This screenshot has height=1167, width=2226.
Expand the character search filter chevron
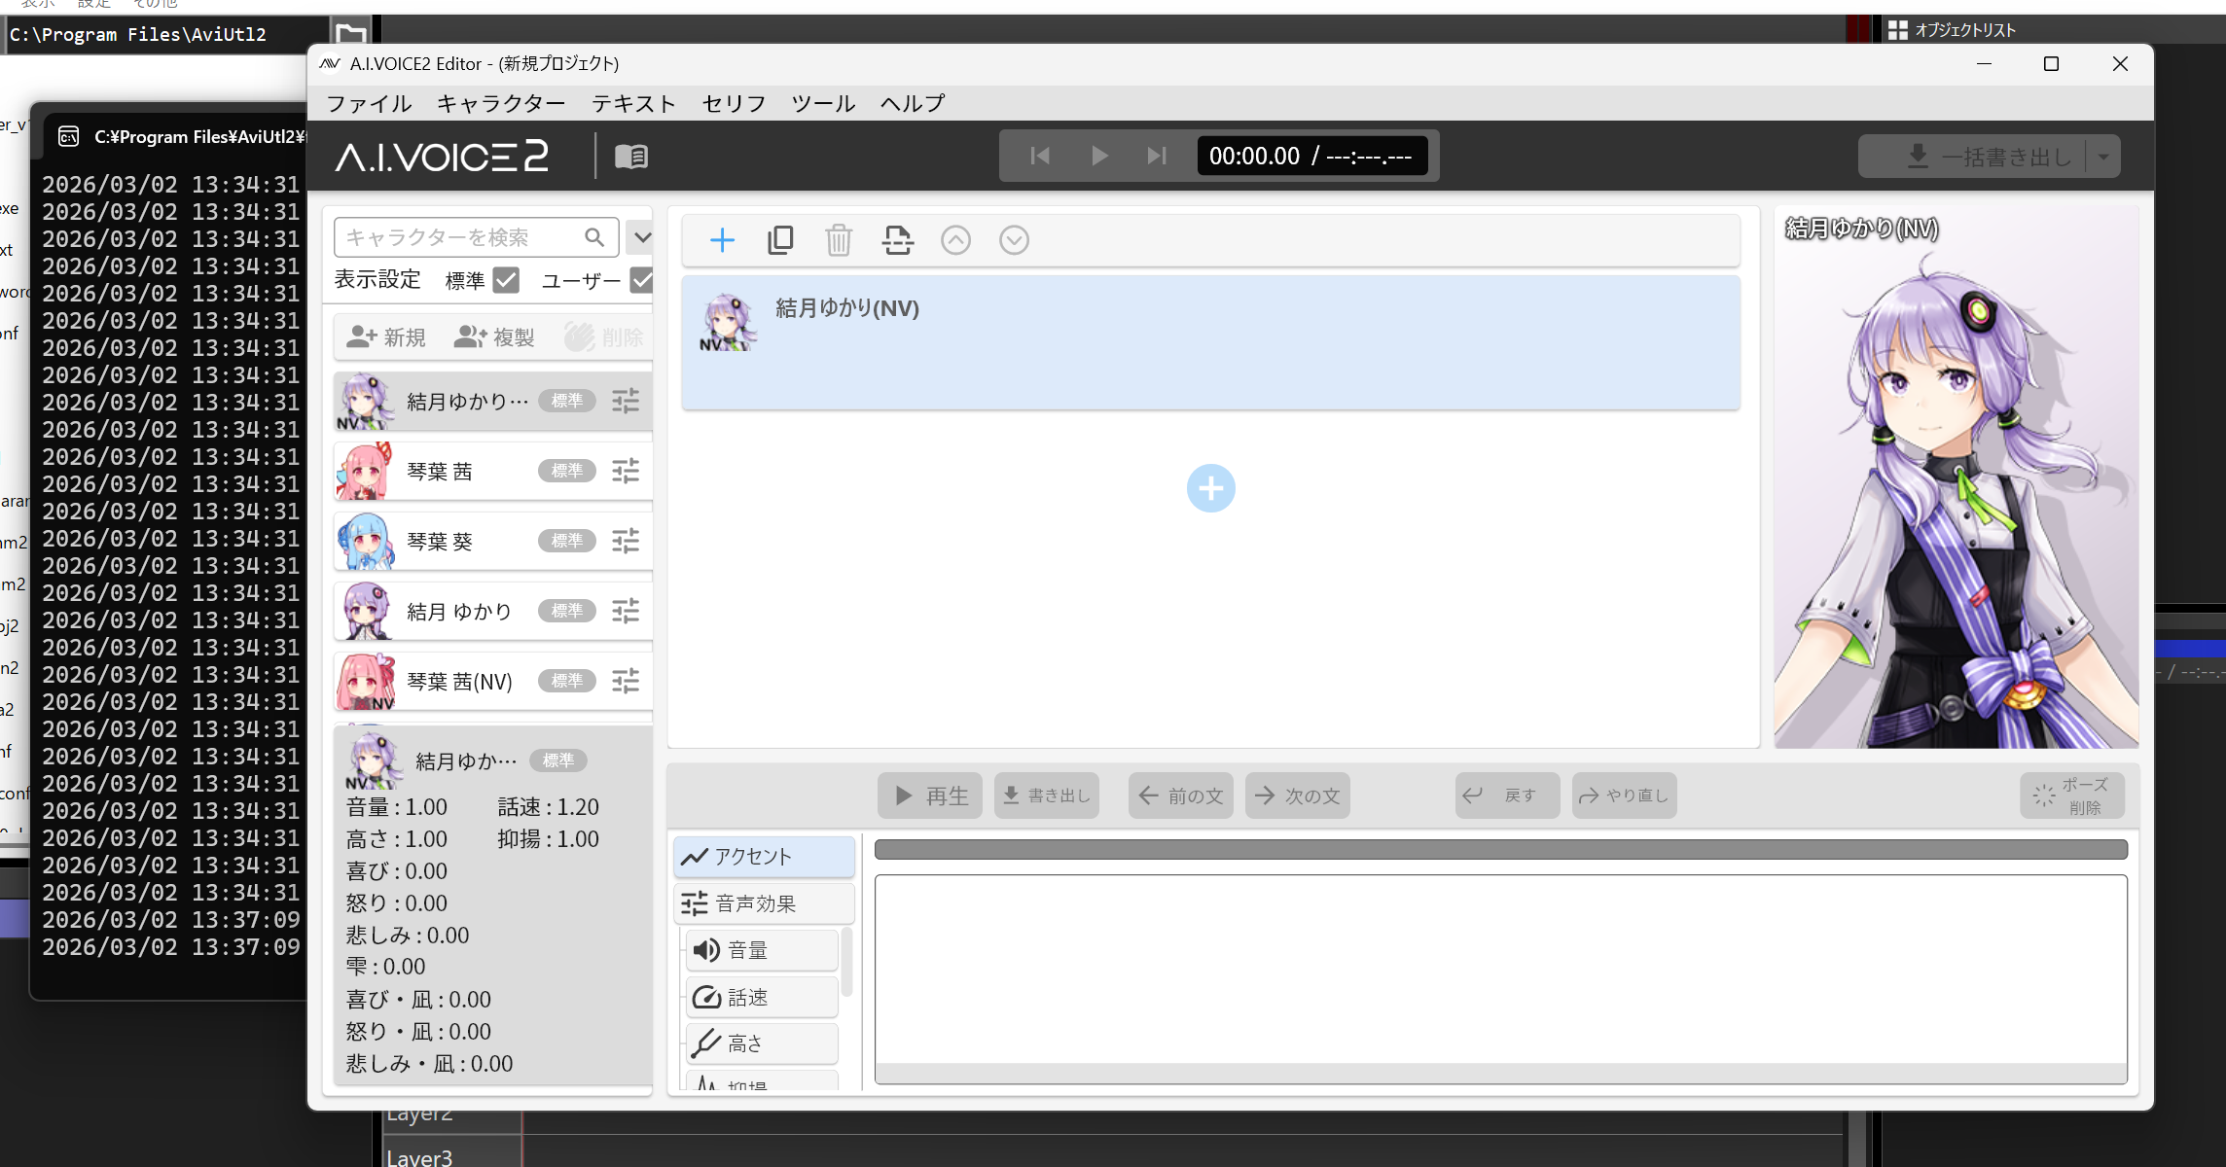[642, 237]
